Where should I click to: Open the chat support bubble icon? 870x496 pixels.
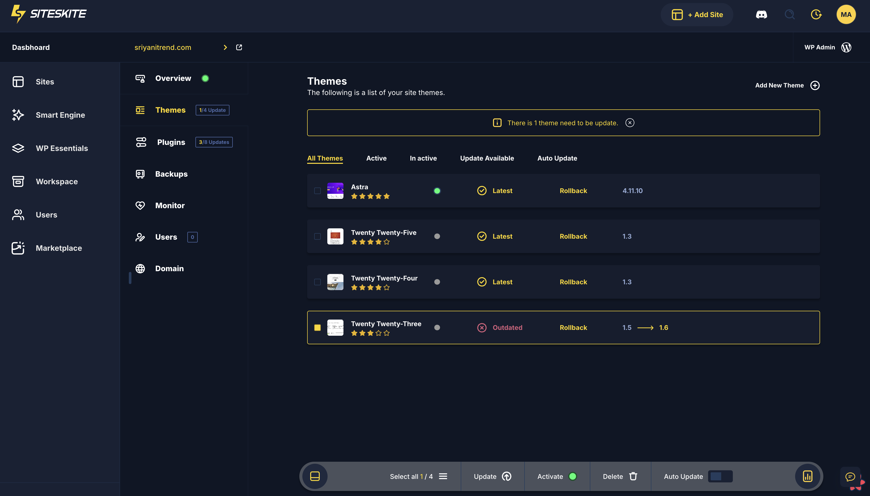[x=850, y=477]
